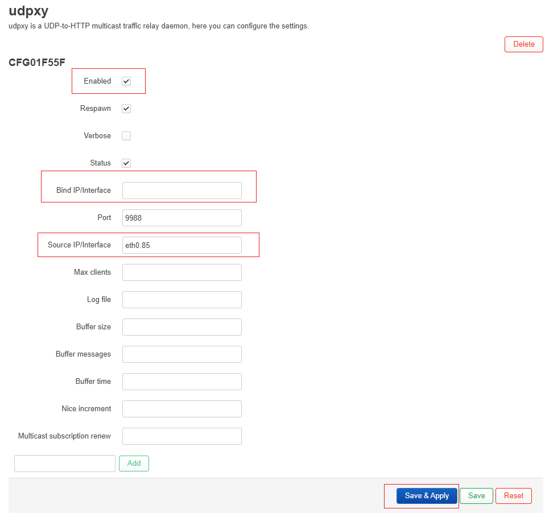Click the Bind IP/Interface field

click(182, 191)
